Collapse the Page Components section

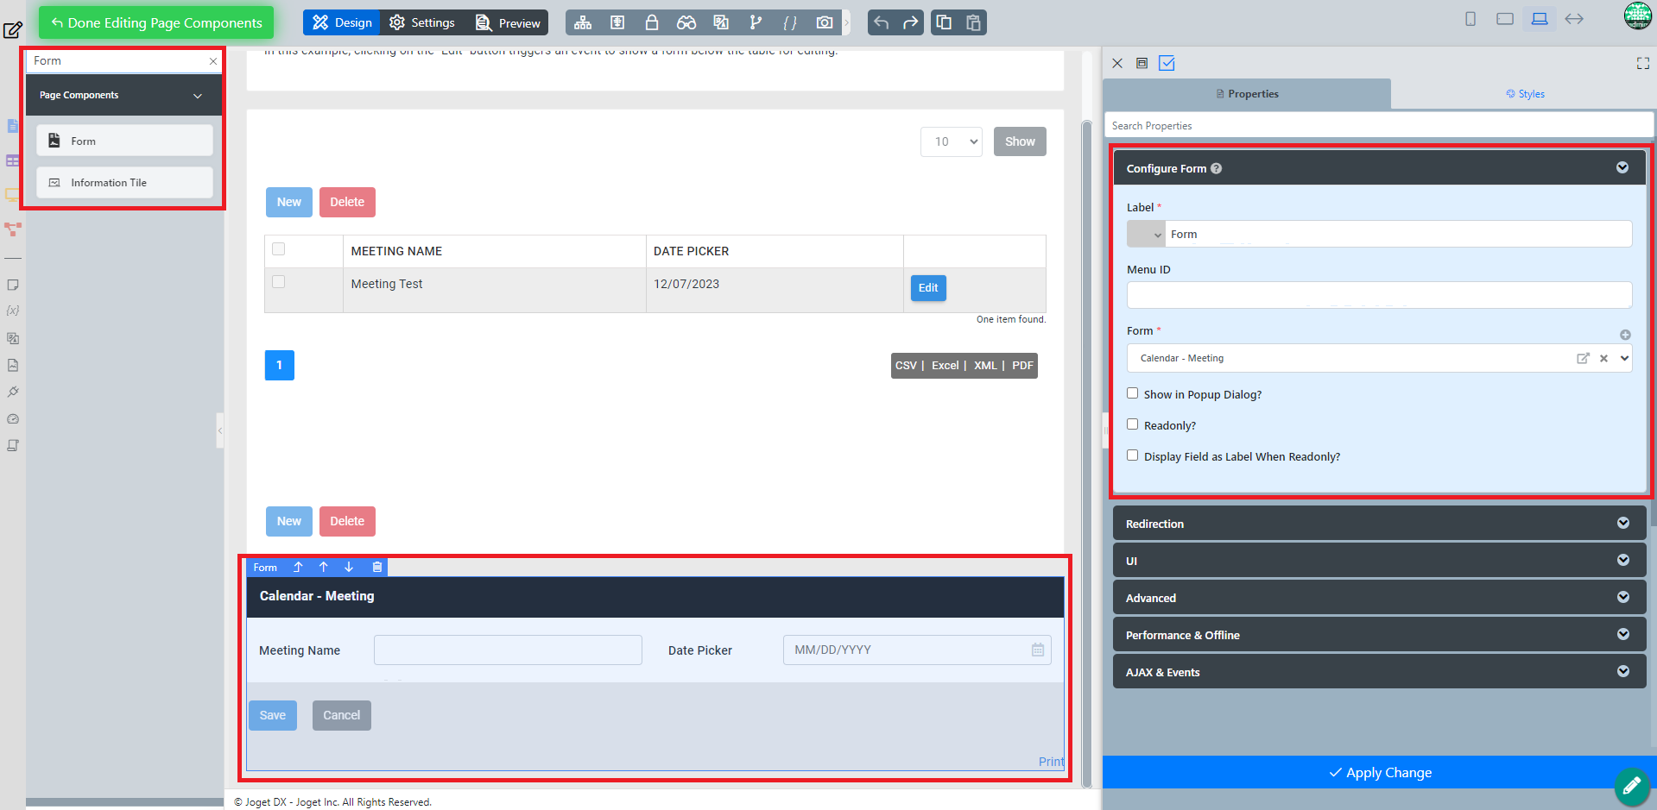coord(198,96)
